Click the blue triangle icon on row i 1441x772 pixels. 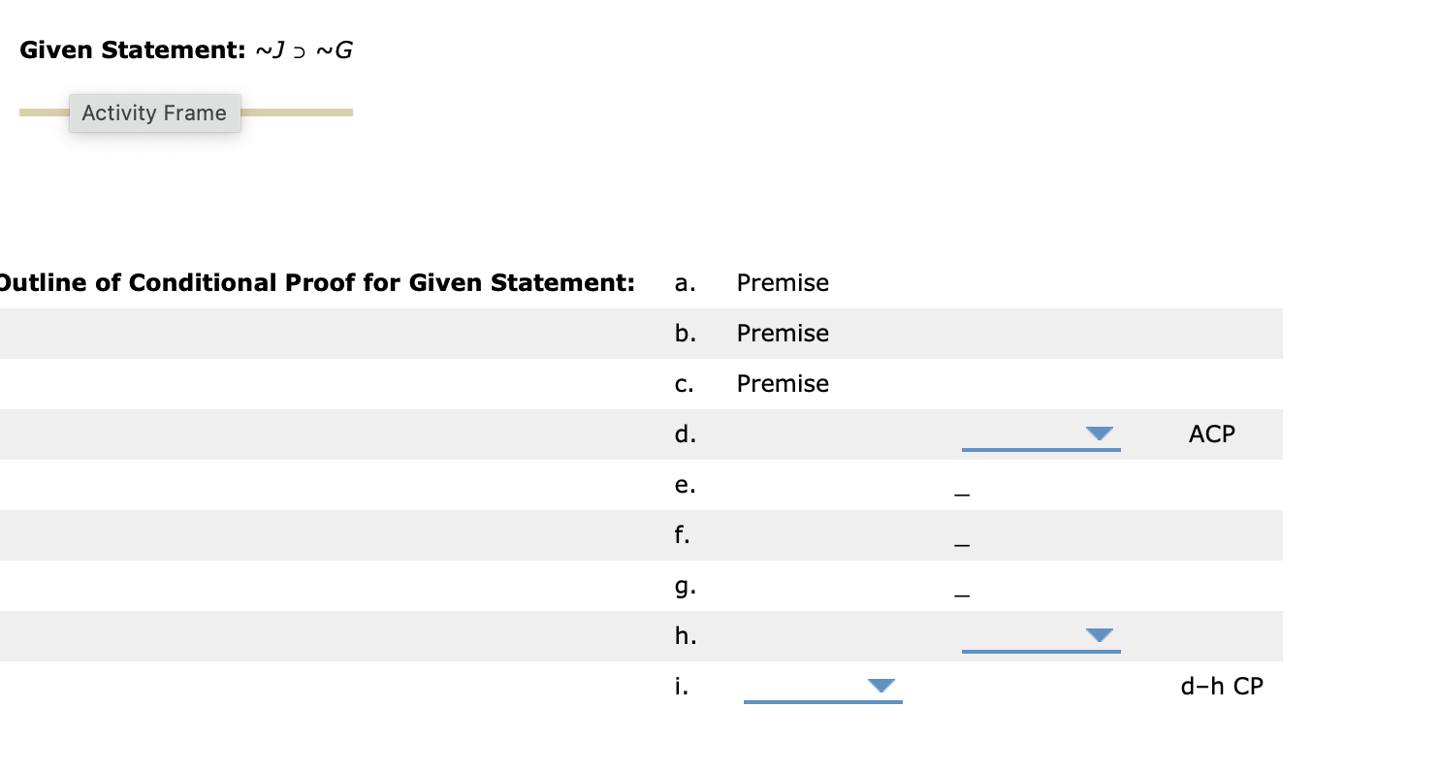pos(881,685)
